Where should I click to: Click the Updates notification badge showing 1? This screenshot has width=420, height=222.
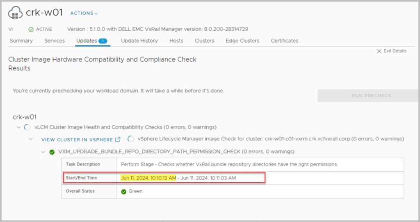click(103, 41)
